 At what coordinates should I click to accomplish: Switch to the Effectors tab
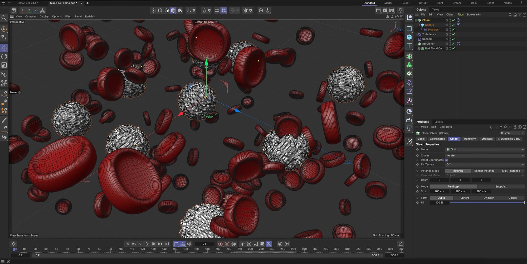coord(487,139)
